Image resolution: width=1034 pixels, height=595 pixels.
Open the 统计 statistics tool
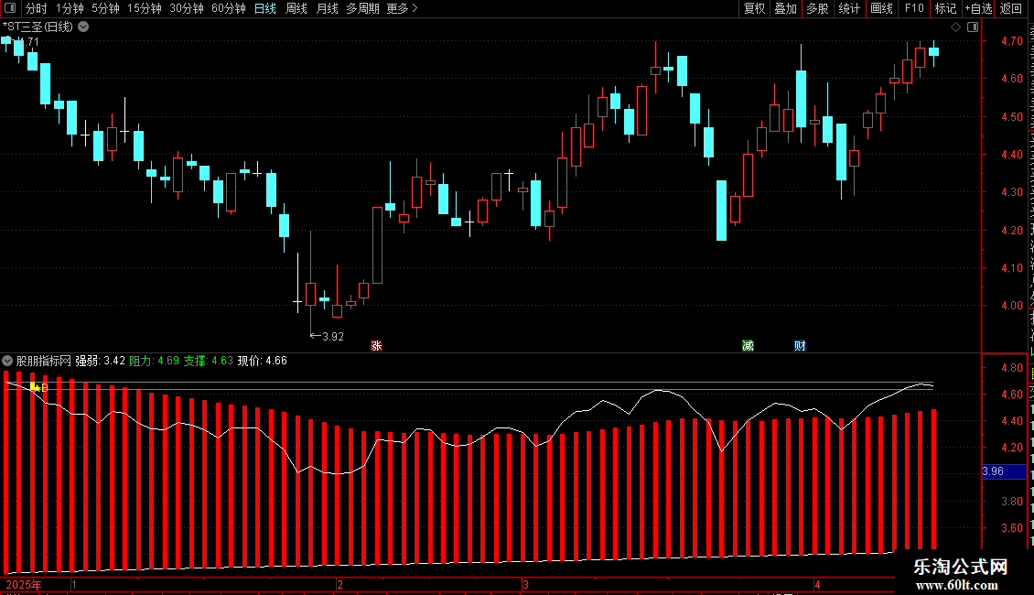[x=848, y=8]
